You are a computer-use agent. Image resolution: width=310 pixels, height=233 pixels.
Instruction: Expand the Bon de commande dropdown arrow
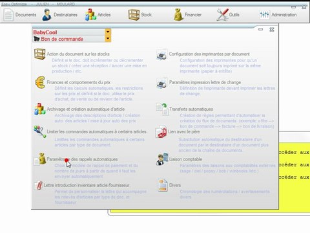pyautogui.click(x=108, y=39)
